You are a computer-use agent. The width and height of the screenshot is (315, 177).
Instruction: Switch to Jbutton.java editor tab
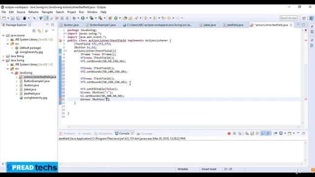click(69, 25)
